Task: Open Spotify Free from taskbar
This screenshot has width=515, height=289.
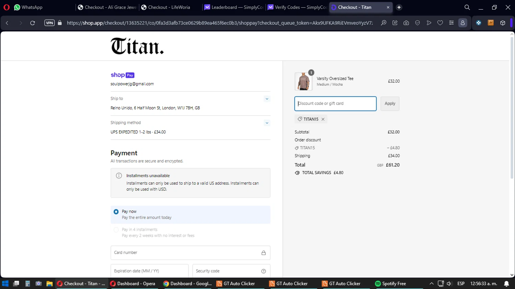Action: click(x=391, y=284)
